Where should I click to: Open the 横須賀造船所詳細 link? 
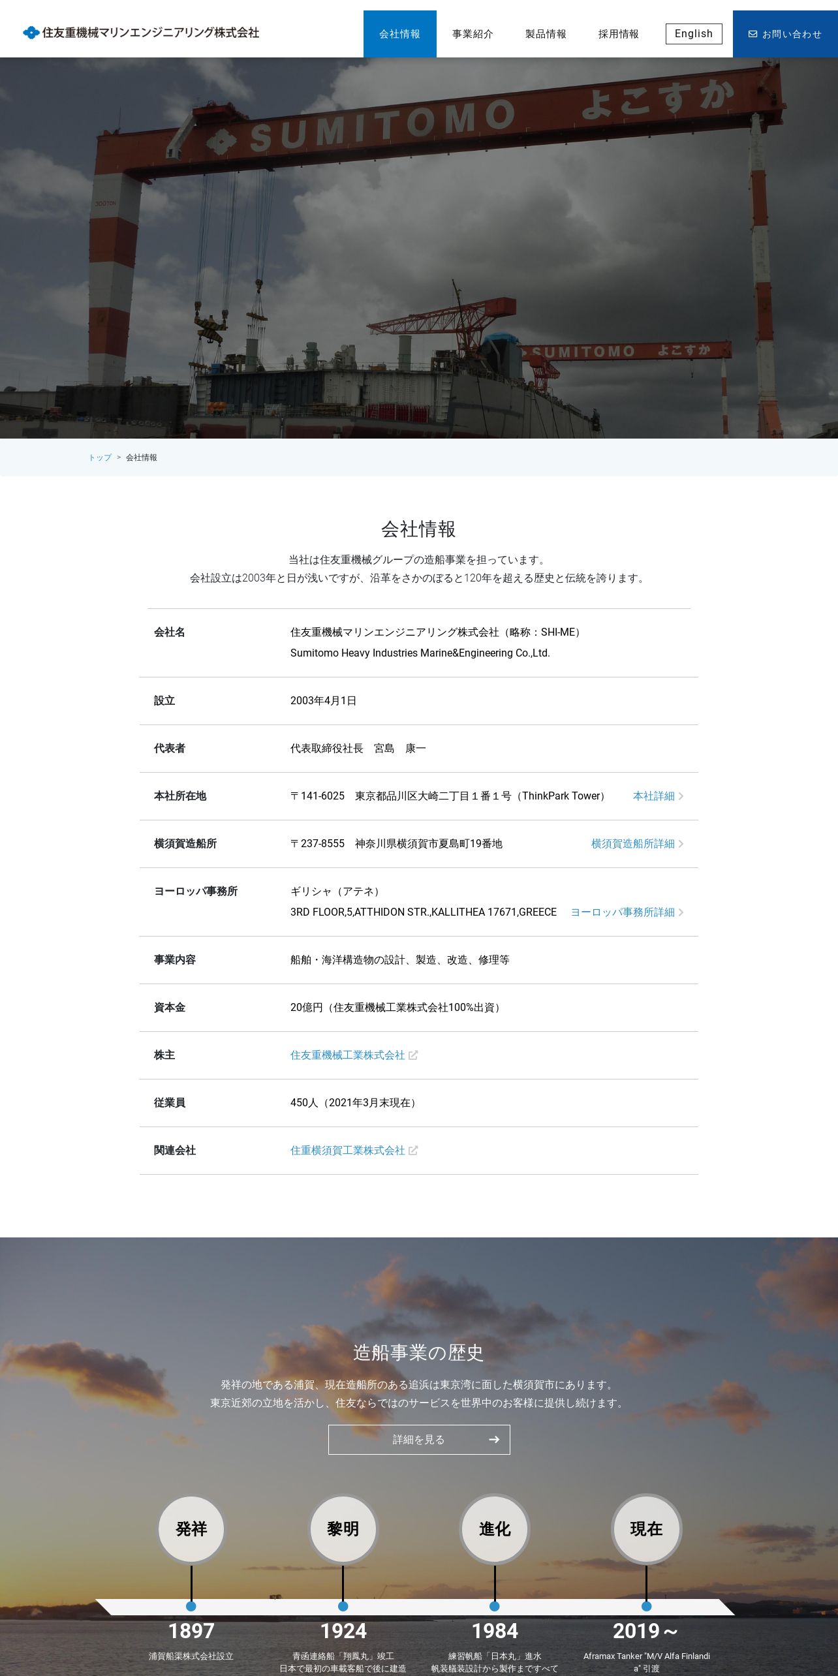(x=633, y=844)
